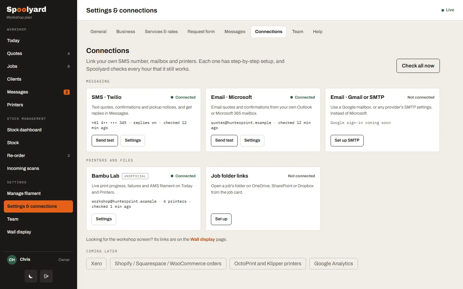Open Email Microsoft Settings
The height and width of the screenshot is (289, 463).
252,141
